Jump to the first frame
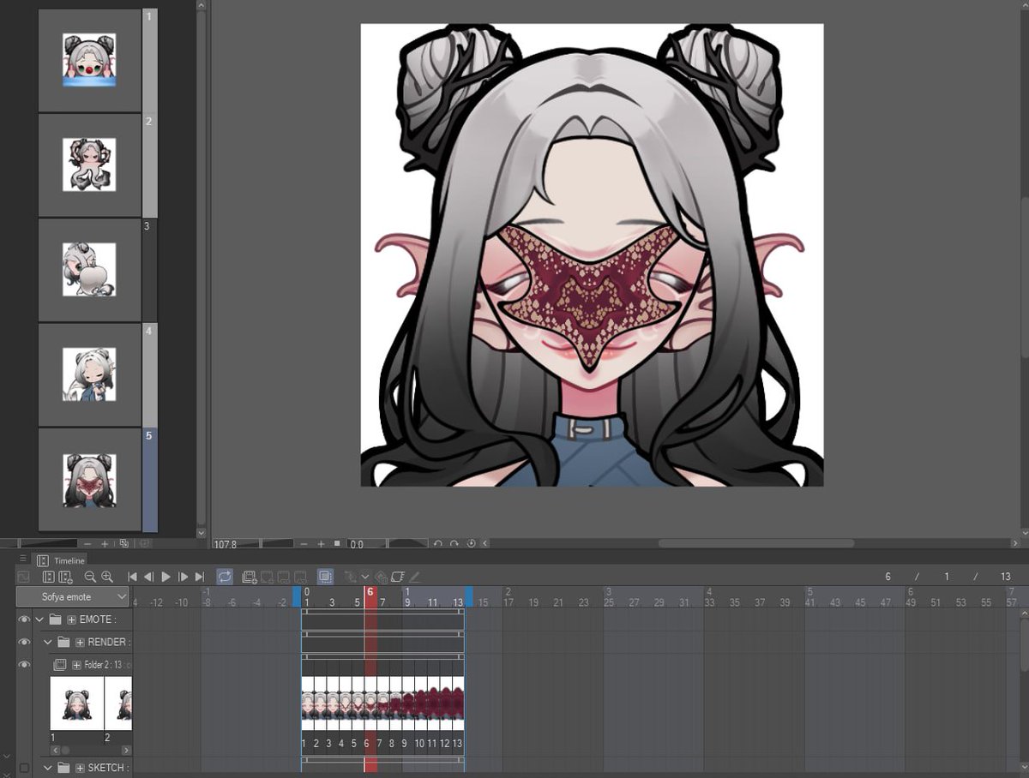 pyautogui.click(x=133, y=577)
